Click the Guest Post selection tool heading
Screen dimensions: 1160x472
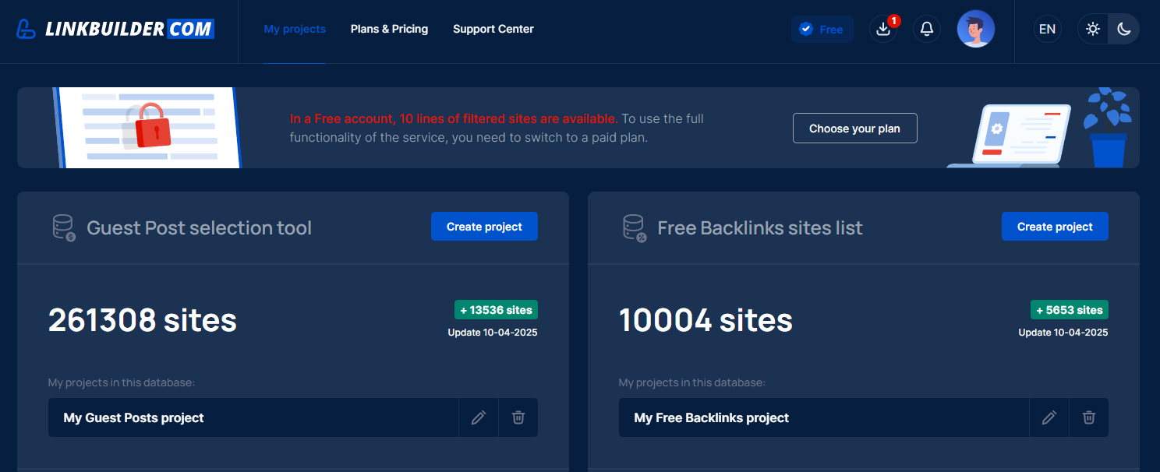click(199, 228)
